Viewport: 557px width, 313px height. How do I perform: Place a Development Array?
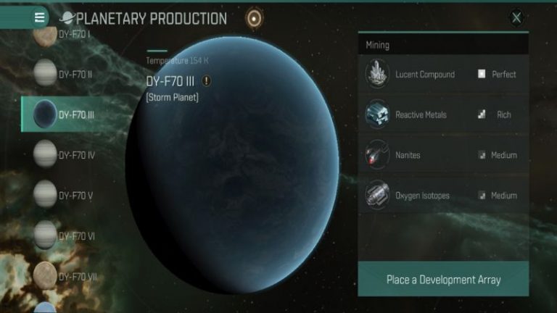(x=443, y=279)
